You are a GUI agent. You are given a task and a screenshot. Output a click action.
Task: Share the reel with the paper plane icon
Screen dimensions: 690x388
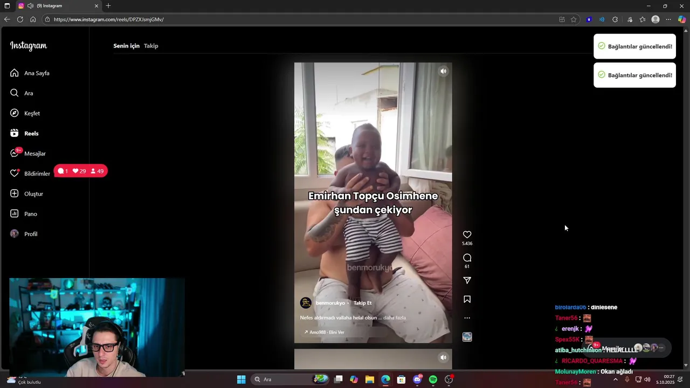467,280
